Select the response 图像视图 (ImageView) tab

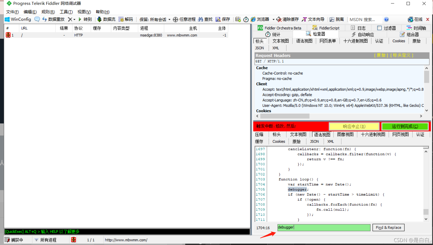tap(345, 134)
